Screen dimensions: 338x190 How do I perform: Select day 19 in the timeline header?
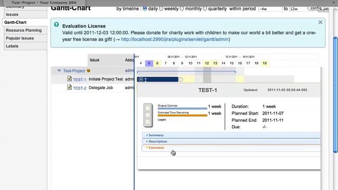click(x=265, y=63)
